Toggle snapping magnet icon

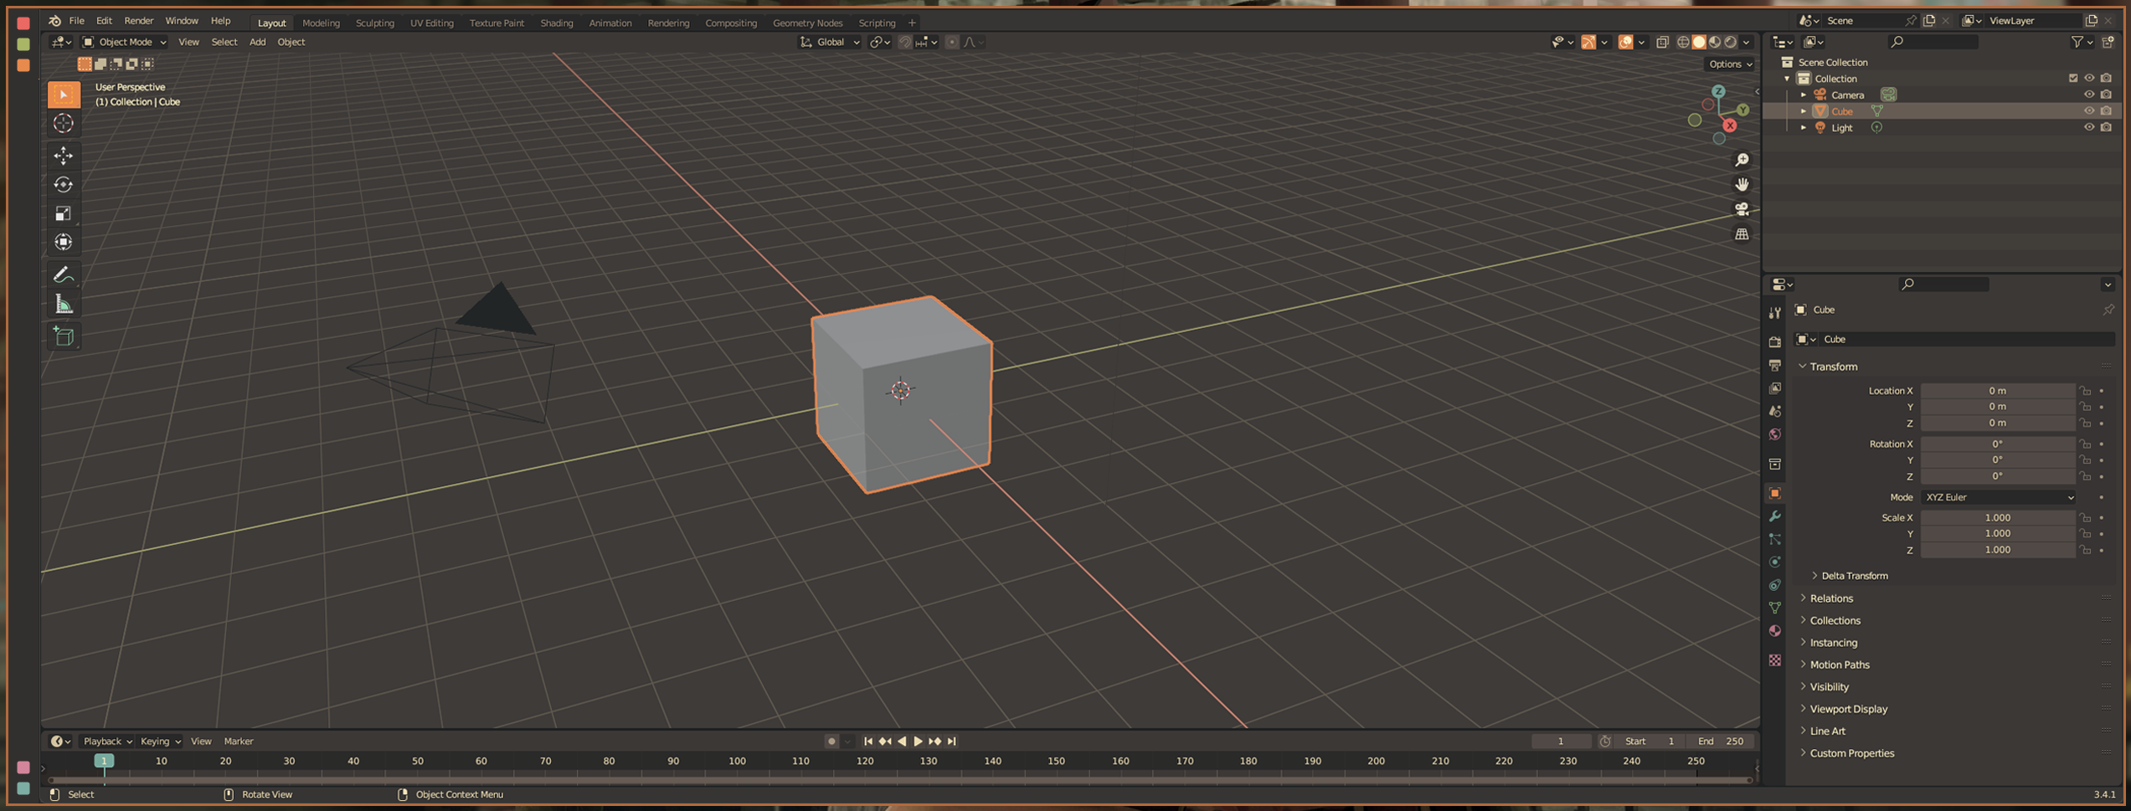(x=904, y=42)
